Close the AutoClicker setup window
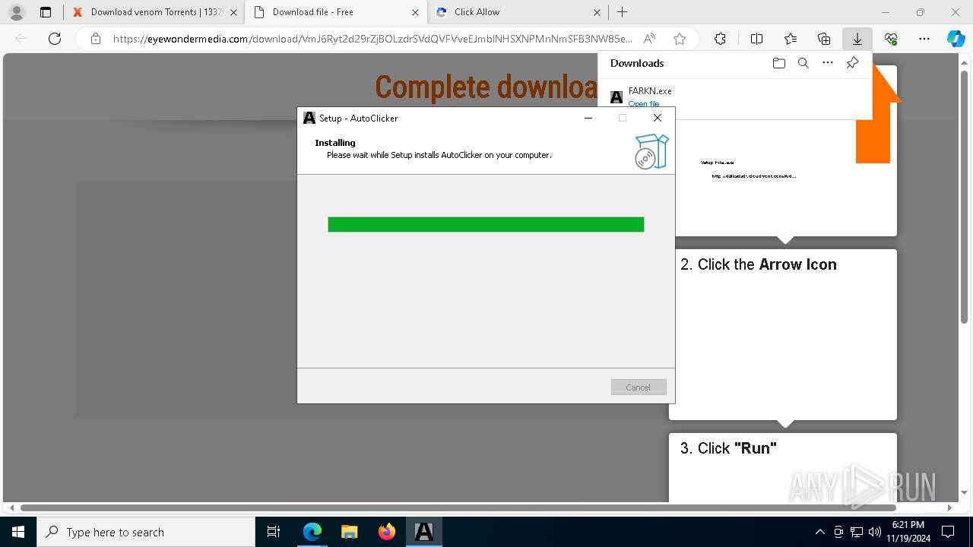973x547 pixels. tap(658, 118)
